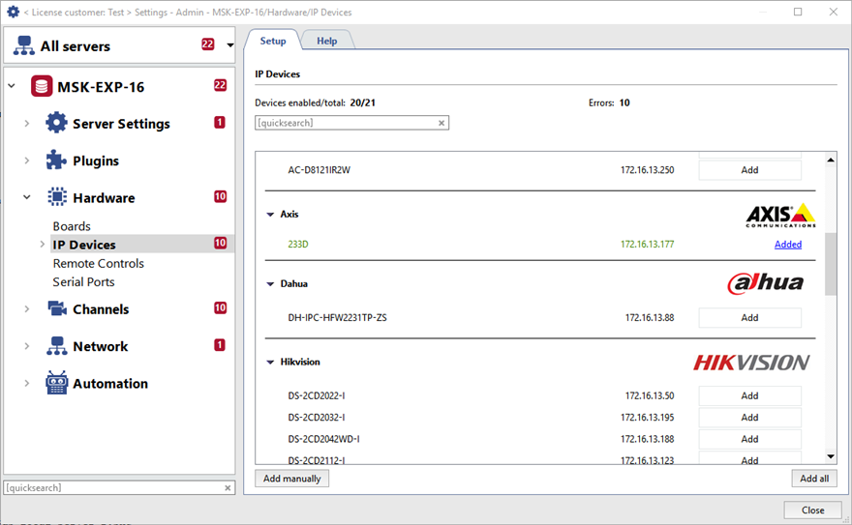852x525 pixels.
Task: Click the Added link for 233D
Action: click(787, 245)
